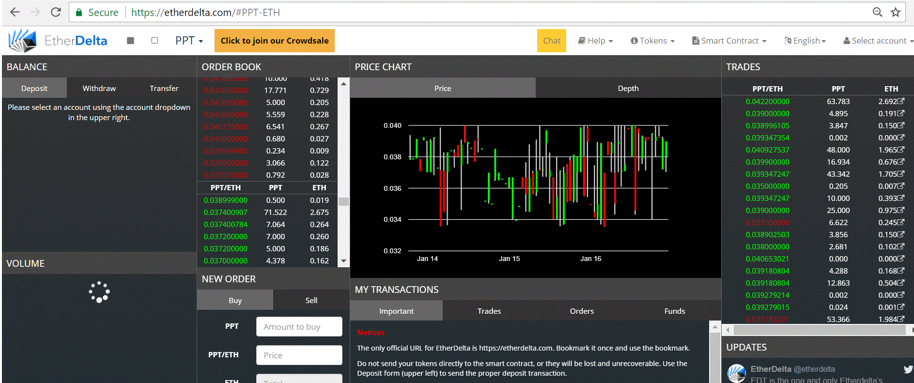Image resolution: width=914 pixels, height=383 pixels.
Task: Open the Funds transactions tab
Action: point(675,311)
